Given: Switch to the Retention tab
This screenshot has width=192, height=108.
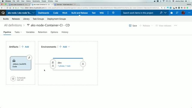Looking at the screenshot, I should point(43,32).
